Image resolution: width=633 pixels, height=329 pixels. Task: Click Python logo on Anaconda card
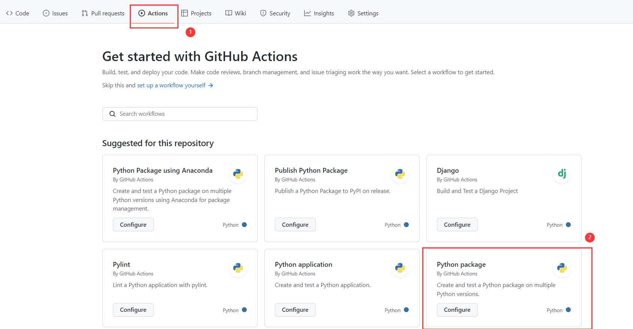click(x=238, y=174)
